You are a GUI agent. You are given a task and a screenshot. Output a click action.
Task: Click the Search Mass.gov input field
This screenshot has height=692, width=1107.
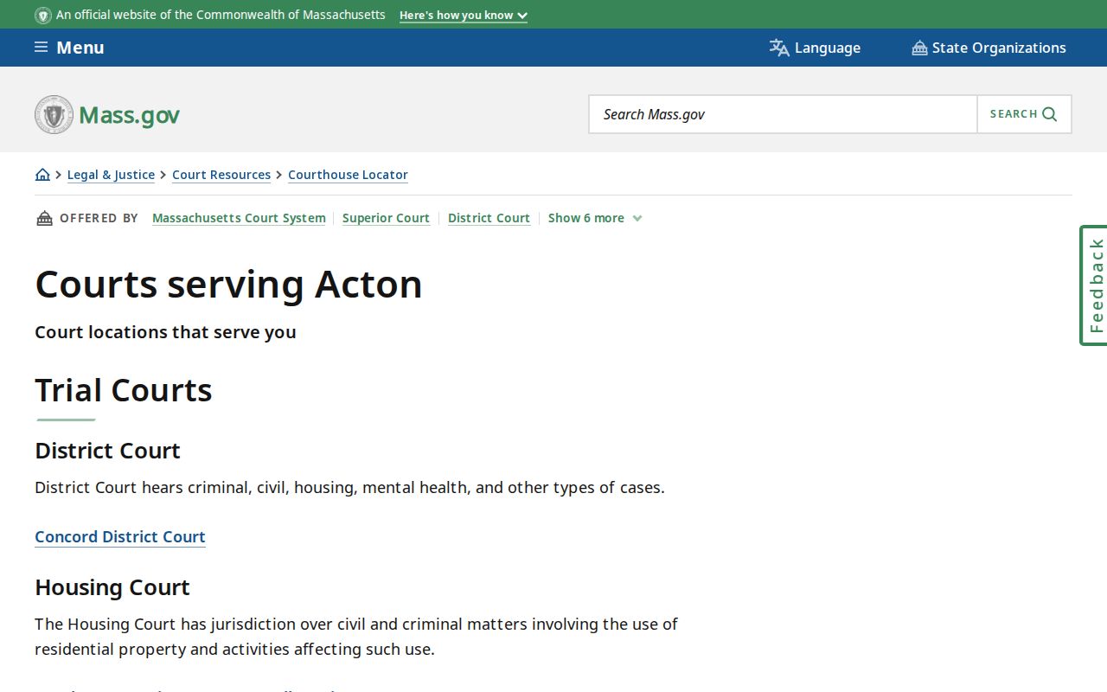click(x=783, y=114)
